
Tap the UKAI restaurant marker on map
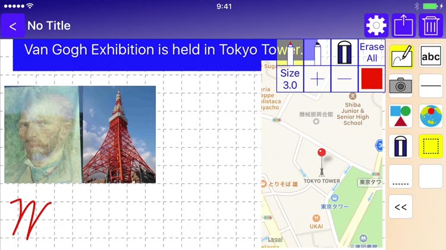click(316, 218)
